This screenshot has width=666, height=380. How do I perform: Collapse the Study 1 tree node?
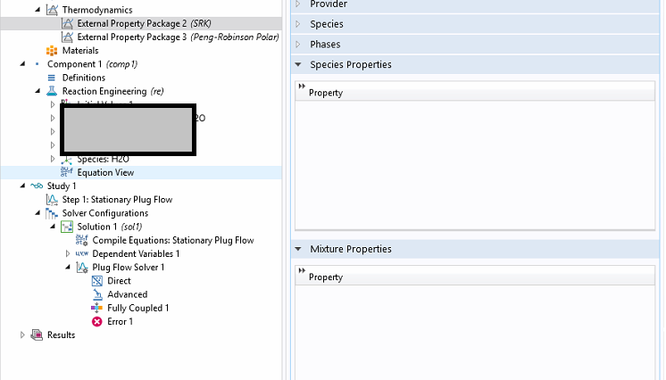pyautogui.click(x=23, y=186)
